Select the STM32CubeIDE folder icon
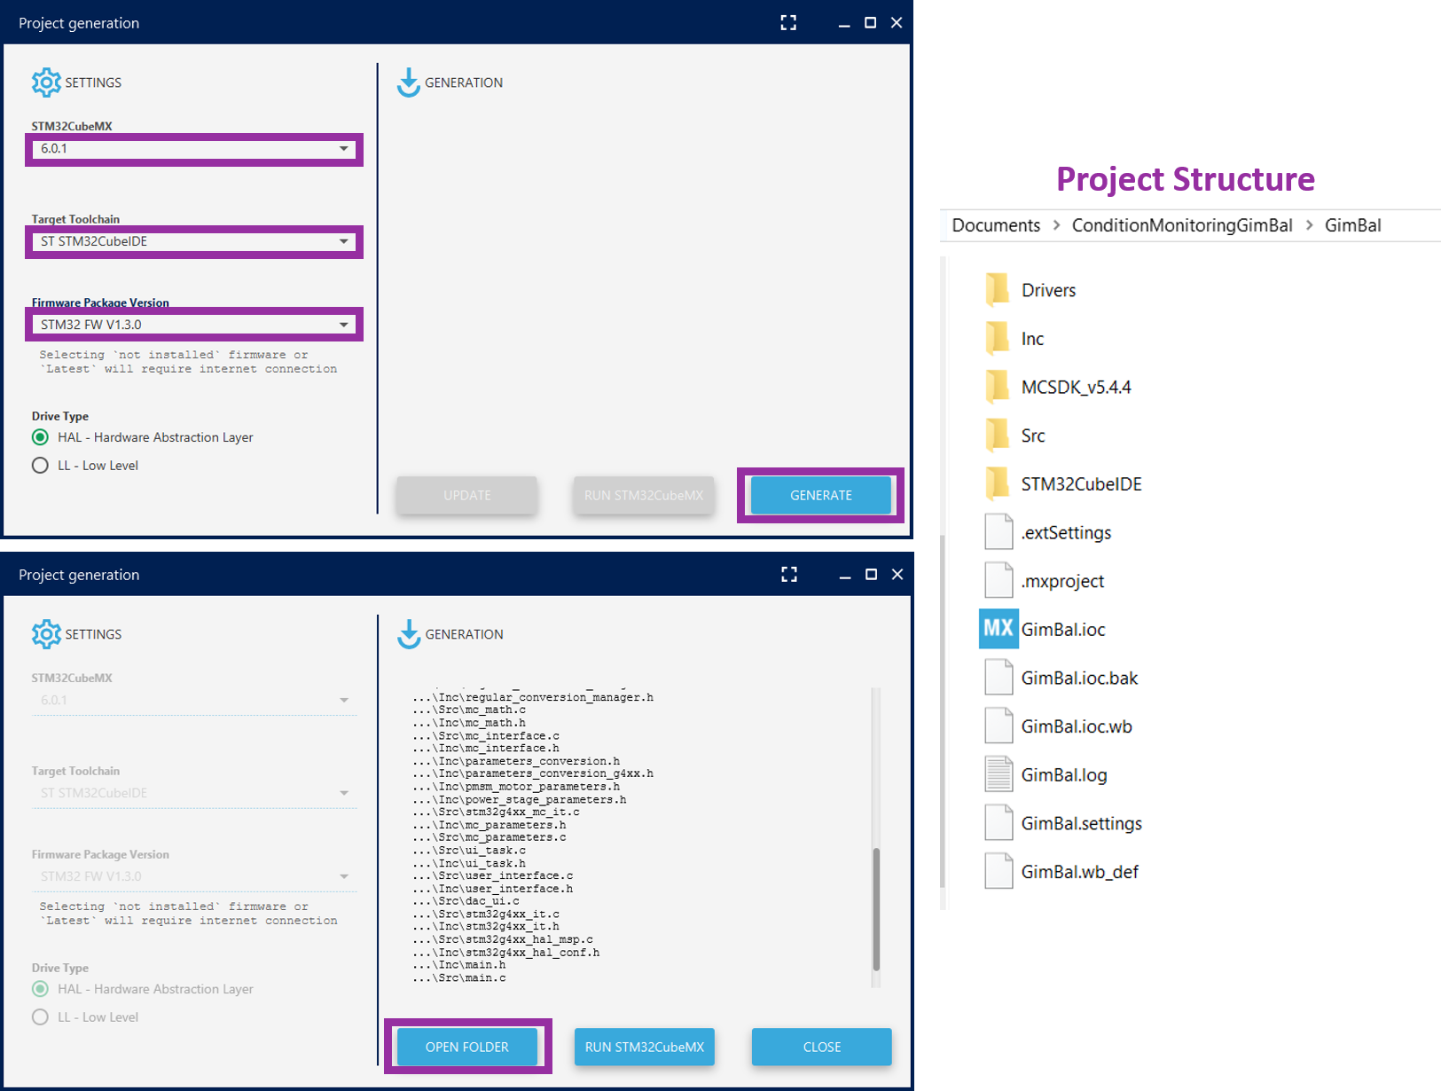This screenshot has height=1091, width=1441. 998,483
